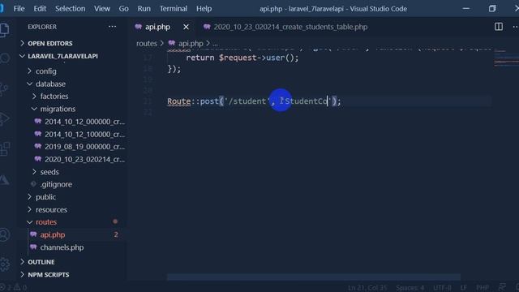
Task: Open the View menu
Action: [x=102, y=9]
